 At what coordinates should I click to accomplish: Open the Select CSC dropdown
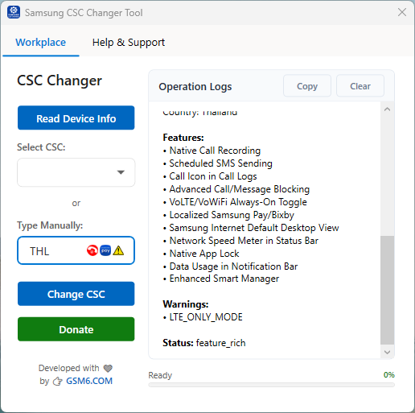coord(76,172)
